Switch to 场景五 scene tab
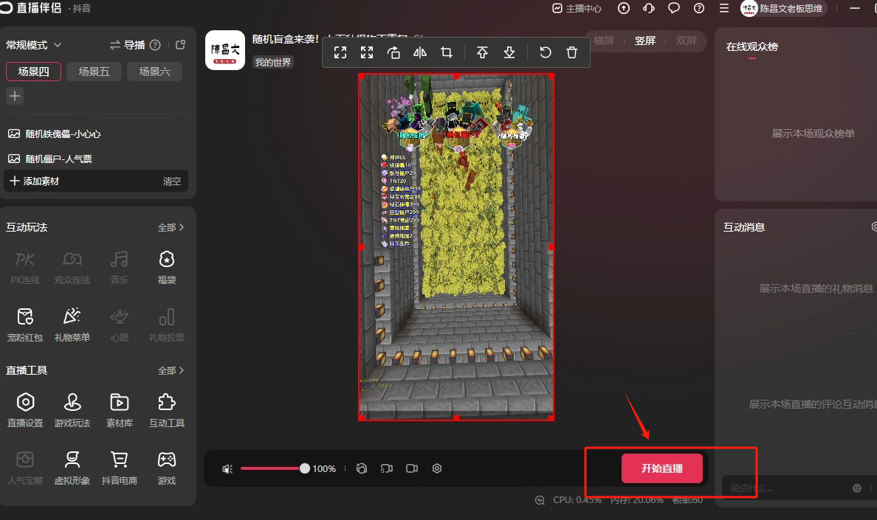The width and height of the screenshot is (877, 520). pyautogui.click(x=94, y=72)
